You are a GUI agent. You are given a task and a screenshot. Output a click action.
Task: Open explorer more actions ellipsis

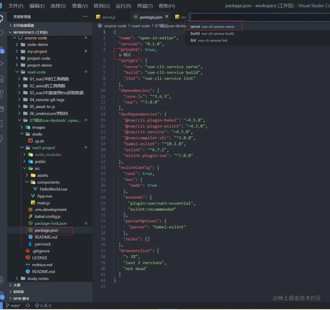click(x=85, y=17)
